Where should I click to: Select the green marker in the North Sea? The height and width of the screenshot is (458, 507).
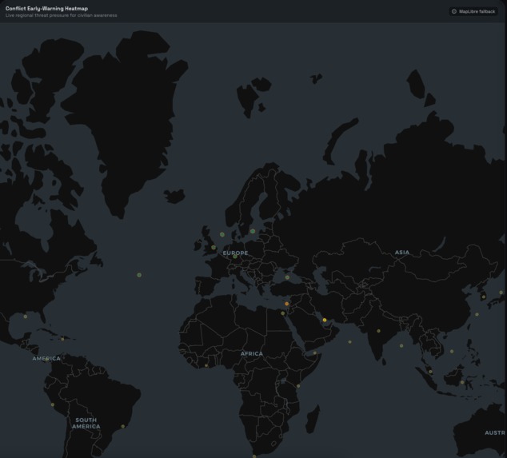tap(222, 234)
